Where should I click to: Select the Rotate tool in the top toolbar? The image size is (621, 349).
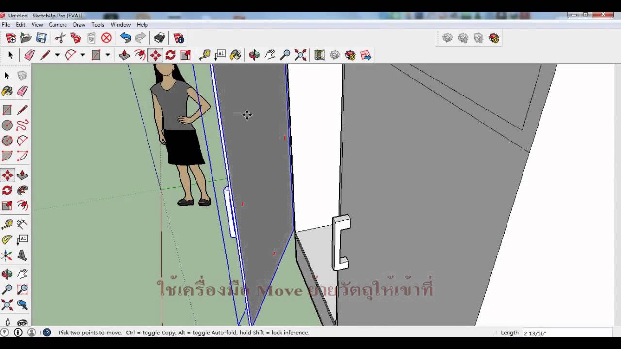[x=170, y=55]
